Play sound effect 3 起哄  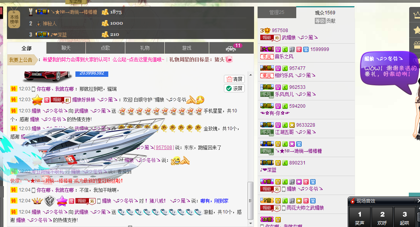(x=405, y=217)
